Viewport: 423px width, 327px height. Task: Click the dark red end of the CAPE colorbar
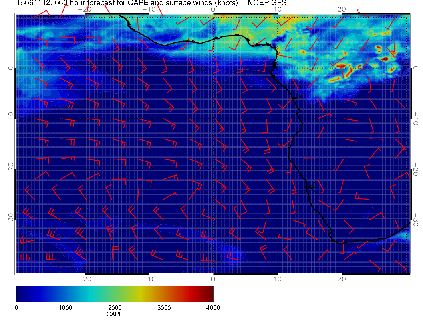point(210,293)
